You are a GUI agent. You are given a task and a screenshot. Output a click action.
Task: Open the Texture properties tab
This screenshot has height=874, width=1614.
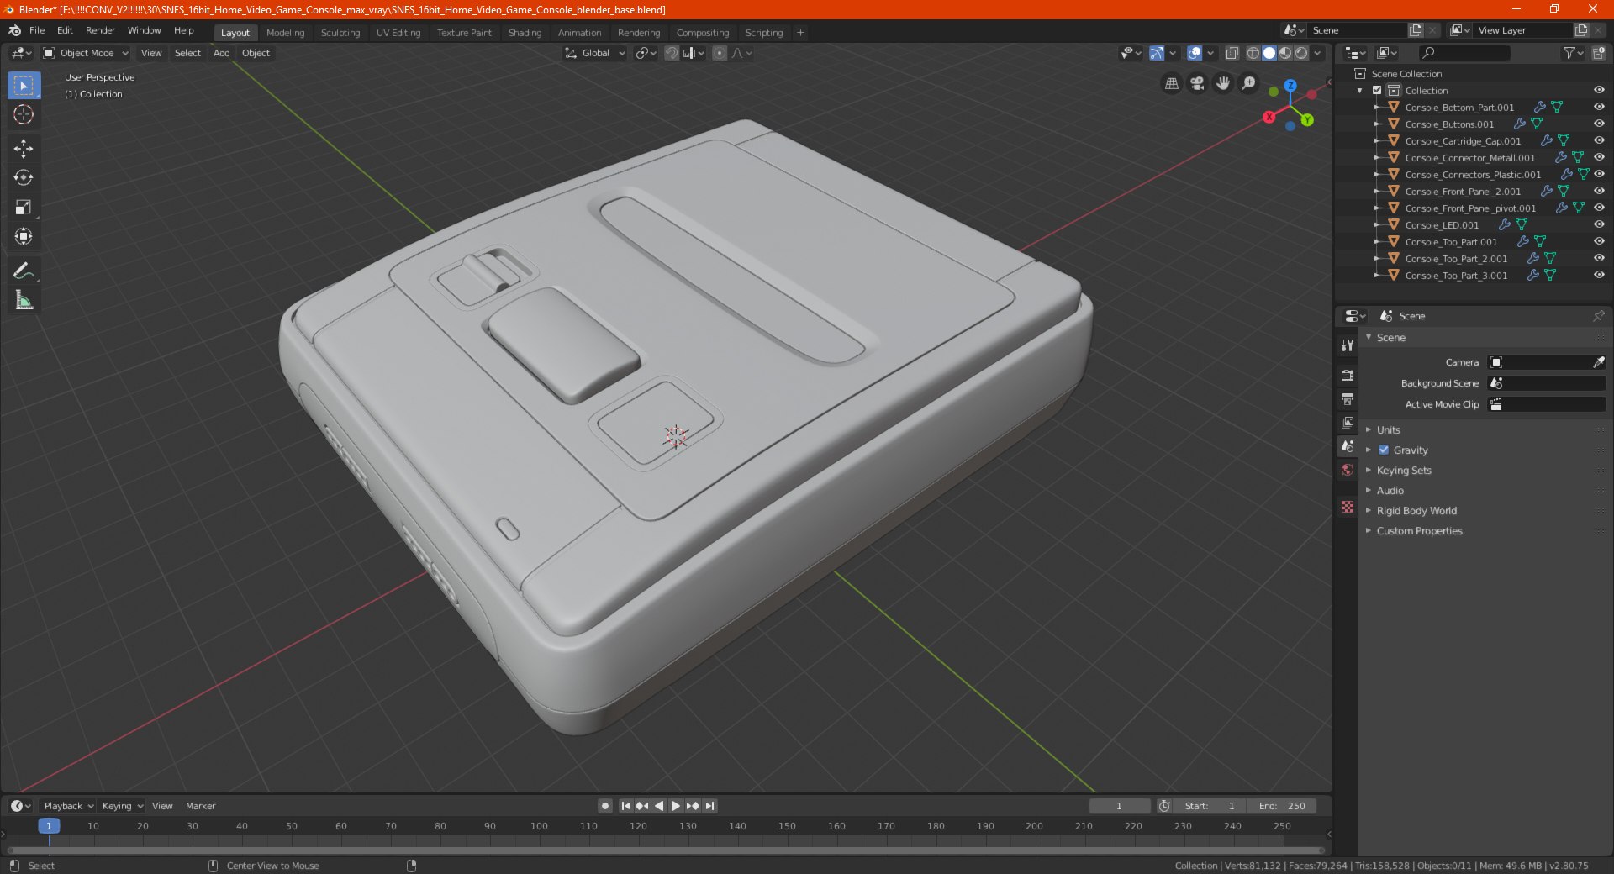[1348, 507]
